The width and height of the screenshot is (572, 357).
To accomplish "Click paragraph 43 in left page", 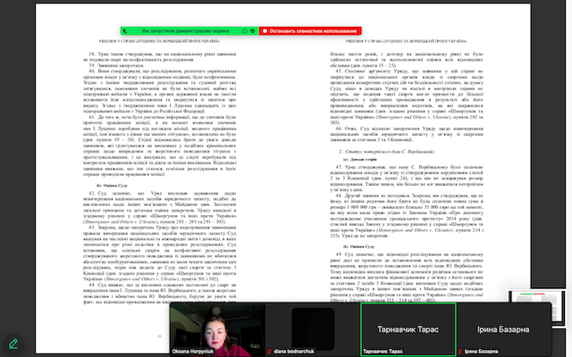I will tap(159, 253).
